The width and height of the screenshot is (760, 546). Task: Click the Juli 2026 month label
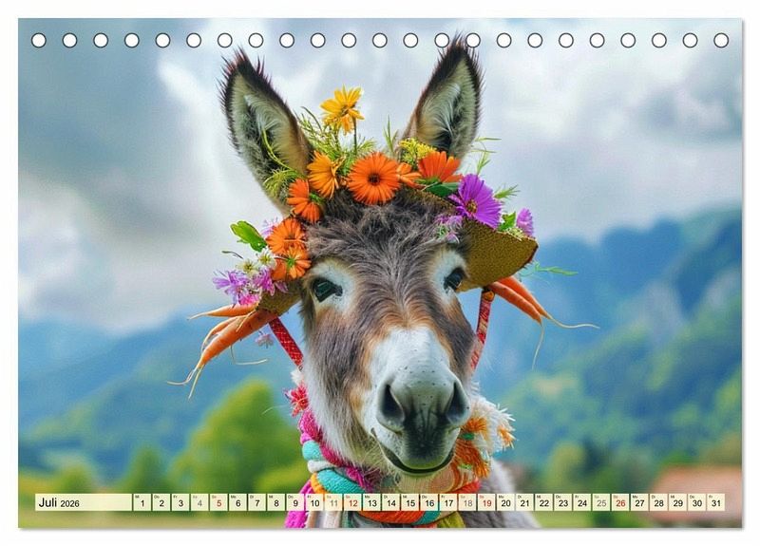click(x=59, y=502)
